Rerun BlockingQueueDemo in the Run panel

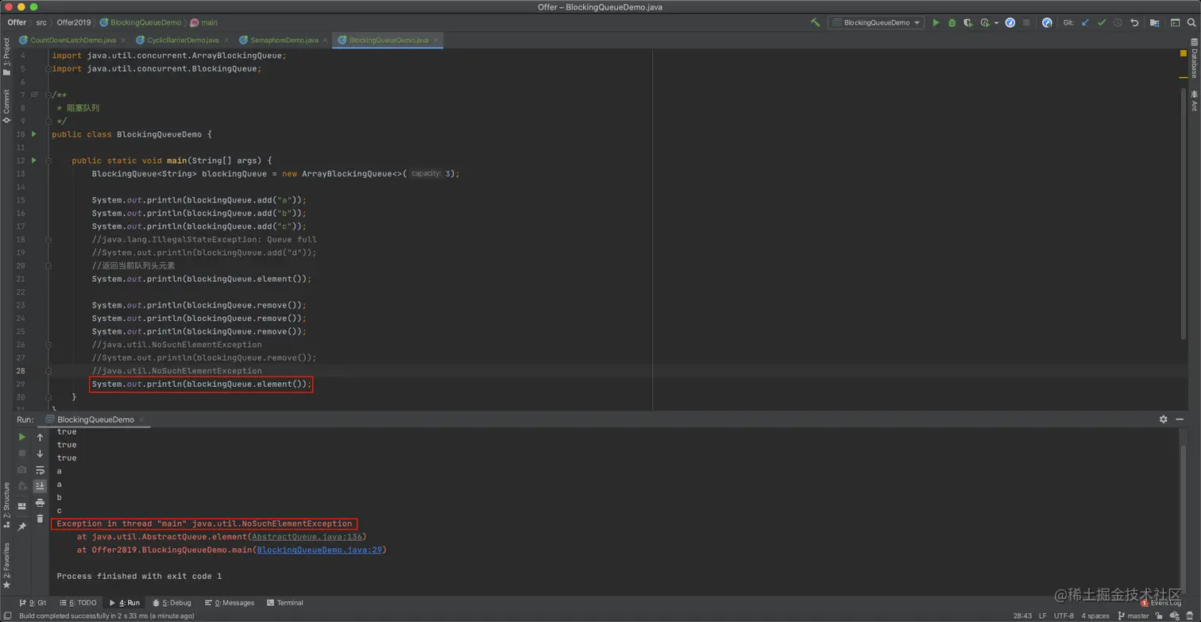(21, 437)
